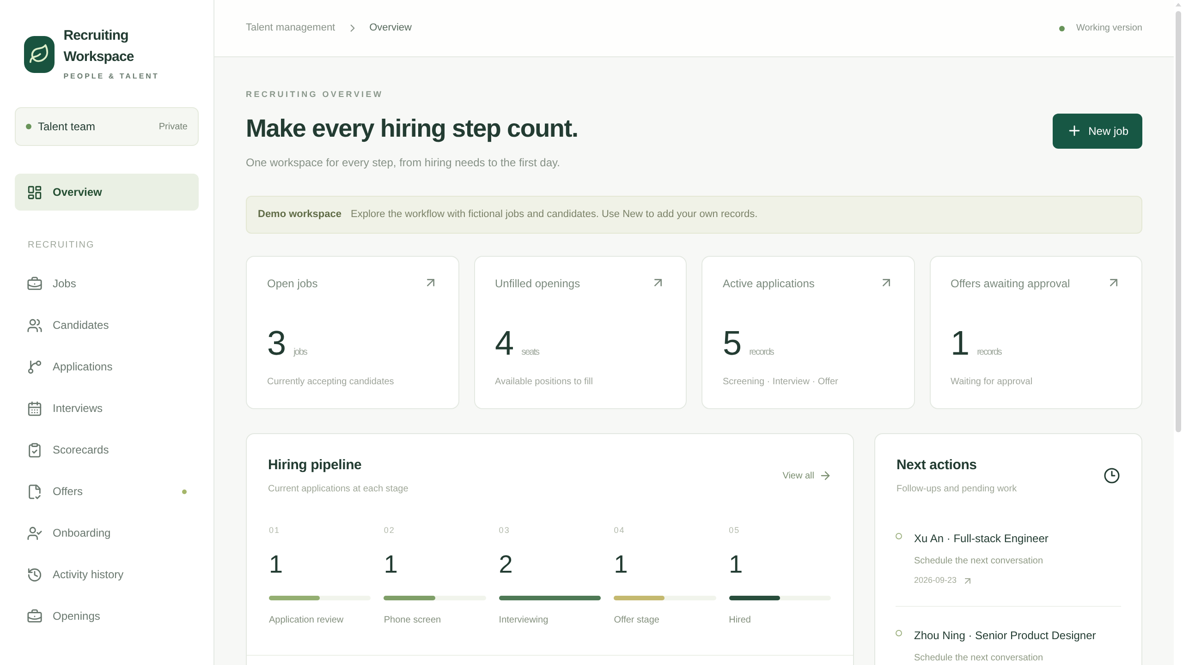Click the Scorecards clipboard icon
Viewport: 1183px width, 665px height.
pyautogui.click(x=35, y=450)
